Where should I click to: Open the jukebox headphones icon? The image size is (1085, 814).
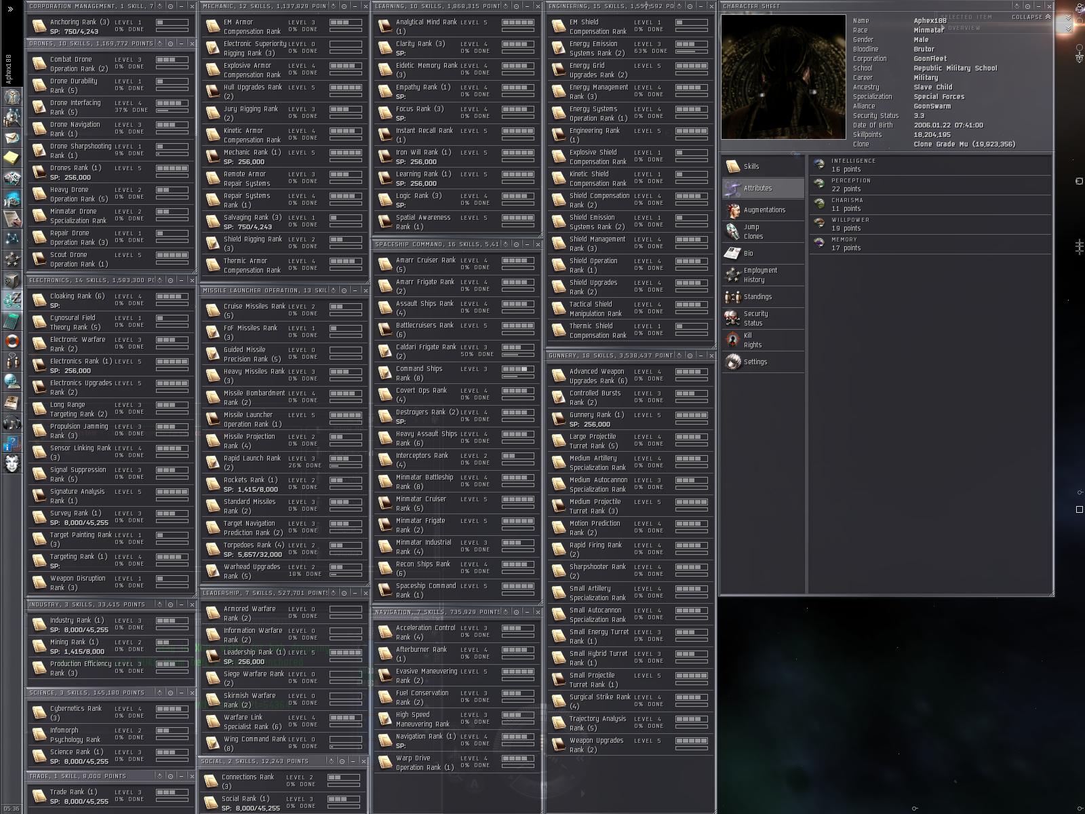pos(12,423)
